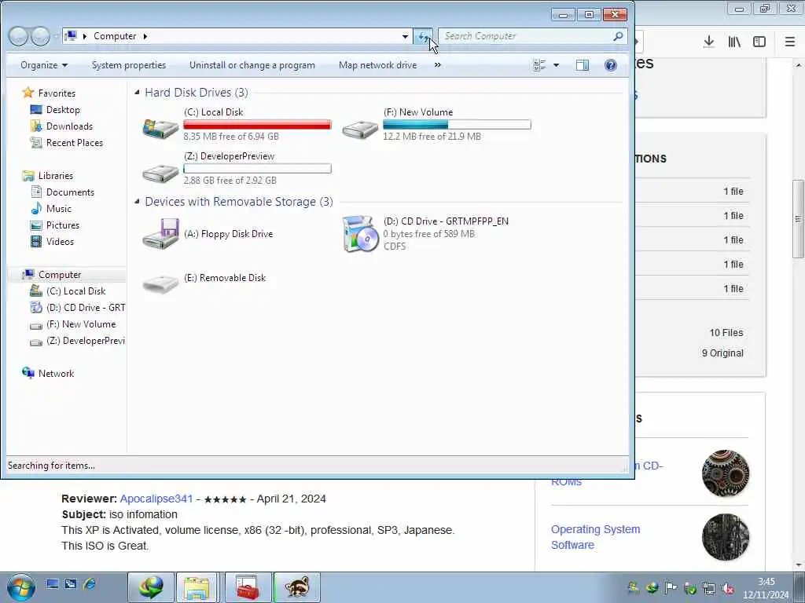Click the C: Local Disk red usage bar

pyautogui.click(x=257, y=125)
